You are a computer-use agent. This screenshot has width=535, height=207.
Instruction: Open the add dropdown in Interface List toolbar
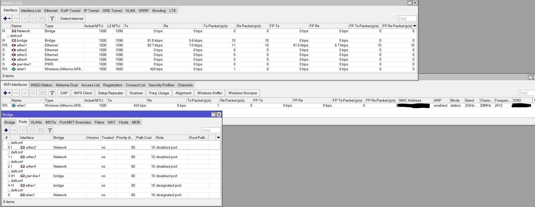(x=7, y=18)
